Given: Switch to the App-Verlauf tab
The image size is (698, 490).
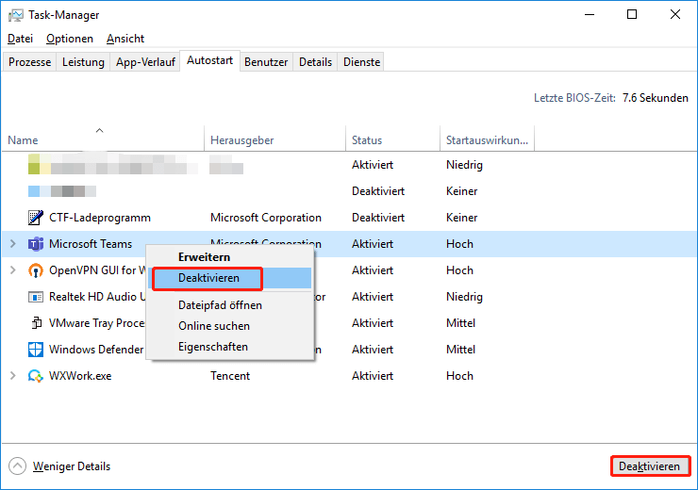Looking at the screenshot, I should point(145,62).
